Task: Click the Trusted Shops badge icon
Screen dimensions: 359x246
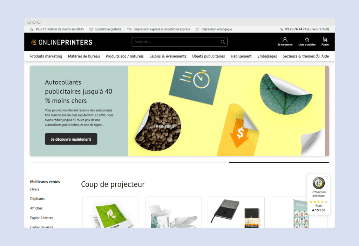Action: tap(318, 183)
